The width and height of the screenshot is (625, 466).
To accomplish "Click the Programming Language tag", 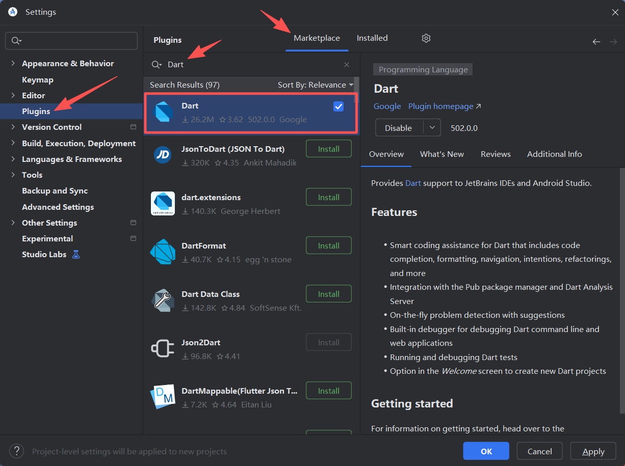I will pos(423,70).
